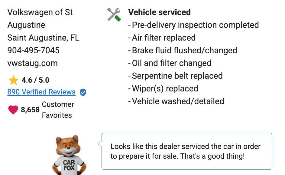
Task: Click the Vehicle serviced heading
Action: (x=159, y=12)
